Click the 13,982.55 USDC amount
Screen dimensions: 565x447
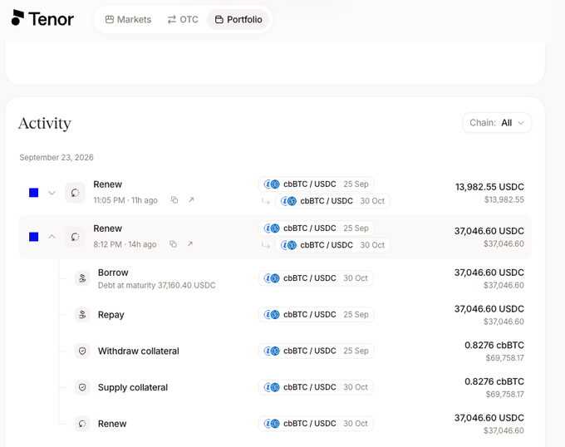[x=489, y=187]
